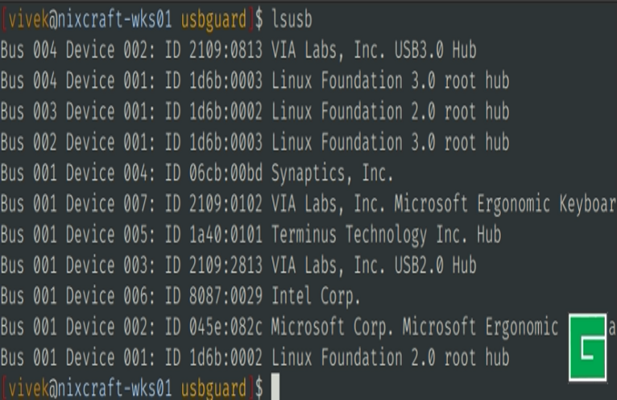
Task: Click the Terminus Technology Inc. Hub entry
Action: tap(386, 235)
